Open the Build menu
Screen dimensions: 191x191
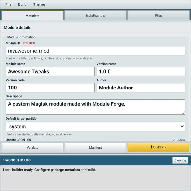tap(22, 4)
